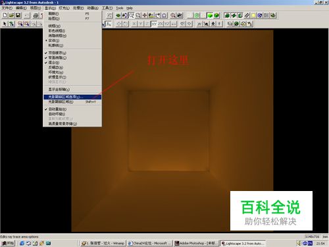Toggle 自动重绘(R) auto redraw option
This screenshot has height=247, width=329.
(72, 109)
